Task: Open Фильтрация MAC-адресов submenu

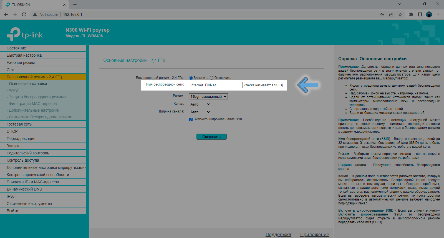Action: click(x=43, y=104)
